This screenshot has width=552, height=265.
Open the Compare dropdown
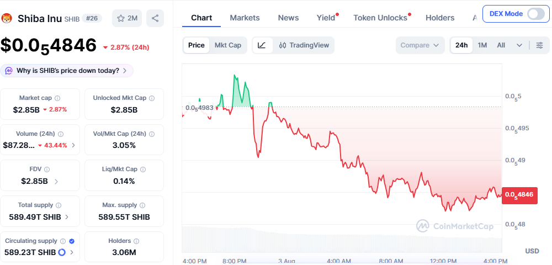(420, 45)
